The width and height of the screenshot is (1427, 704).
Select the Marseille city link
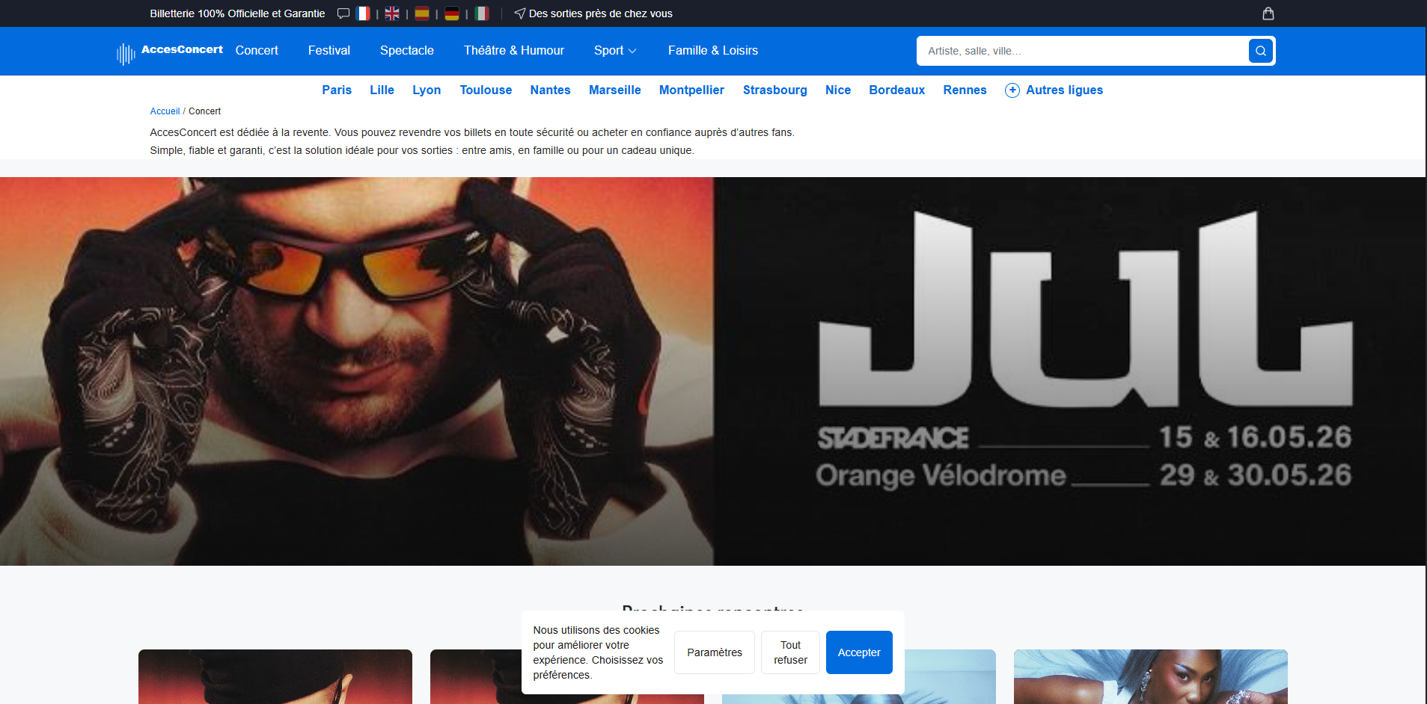click(x=614, y=90)
